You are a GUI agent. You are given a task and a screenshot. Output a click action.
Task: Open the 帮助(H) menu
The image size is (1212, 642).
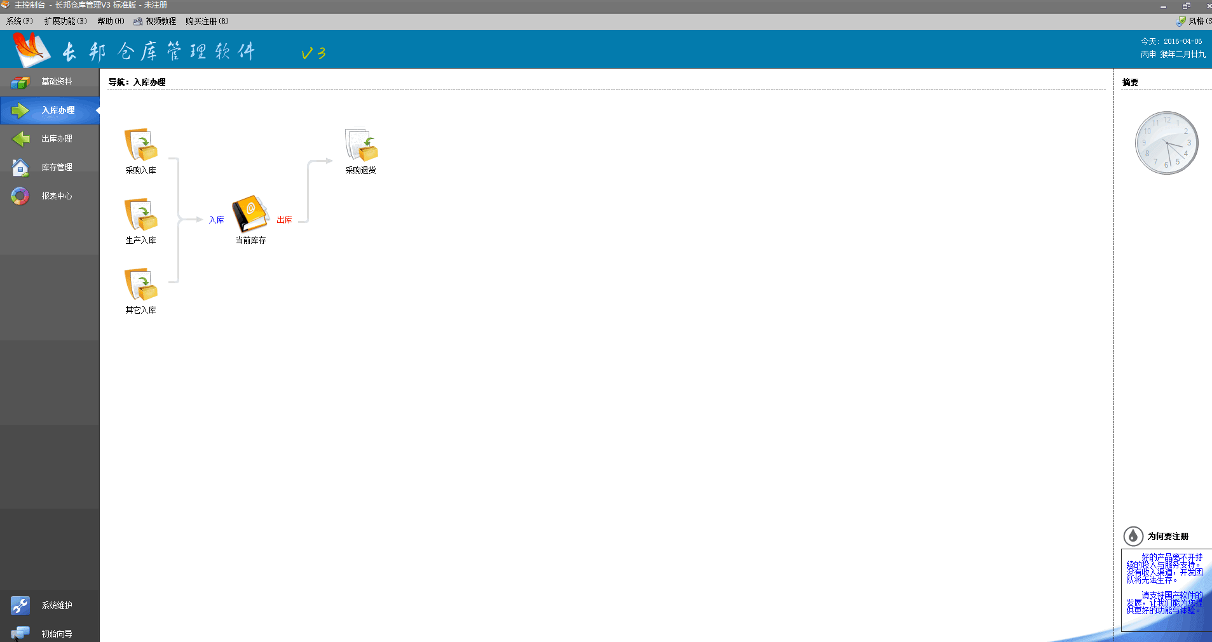(111, 21)
